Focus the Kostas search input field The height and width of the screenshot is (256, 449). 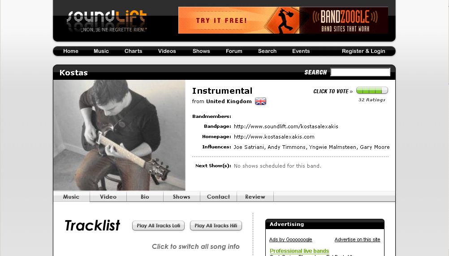tap(360, 72)
